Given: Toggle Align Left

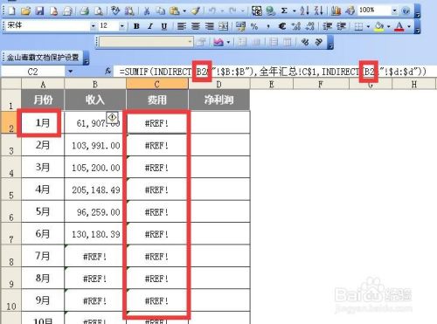Looking at the screenshot, I should (182, 26).
